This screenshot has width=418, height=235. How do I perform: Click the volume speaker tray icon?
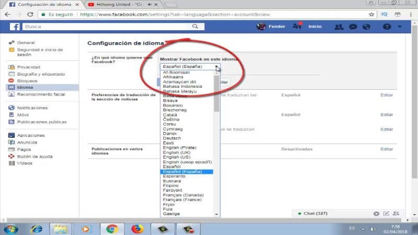[373, 229]
